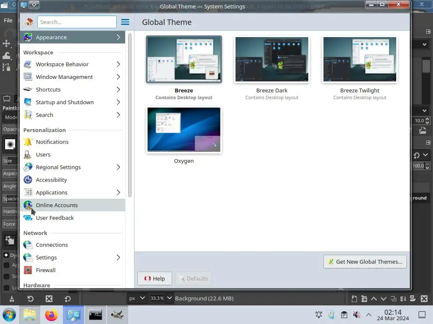Click the System Settings sidebar scrollbar
Viewport: 433px width, 324px height.
[129, 115]
